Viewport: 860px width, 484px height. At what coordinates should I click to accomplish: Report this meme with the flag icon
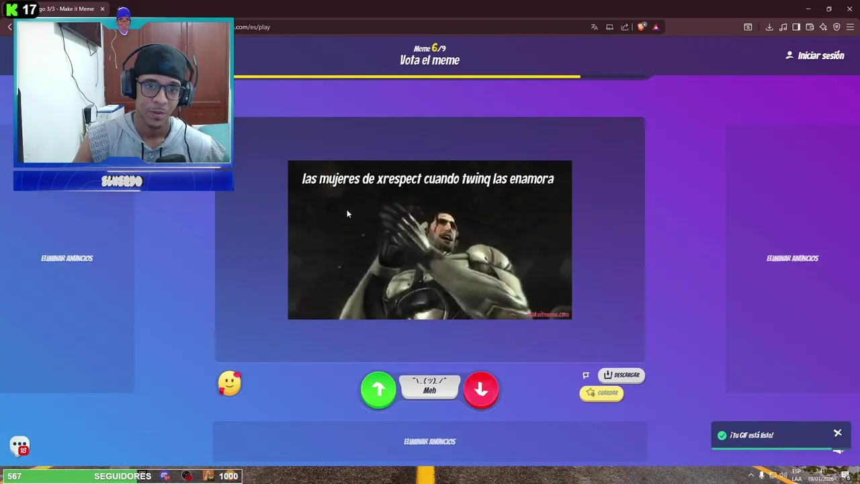pos(586,375)
